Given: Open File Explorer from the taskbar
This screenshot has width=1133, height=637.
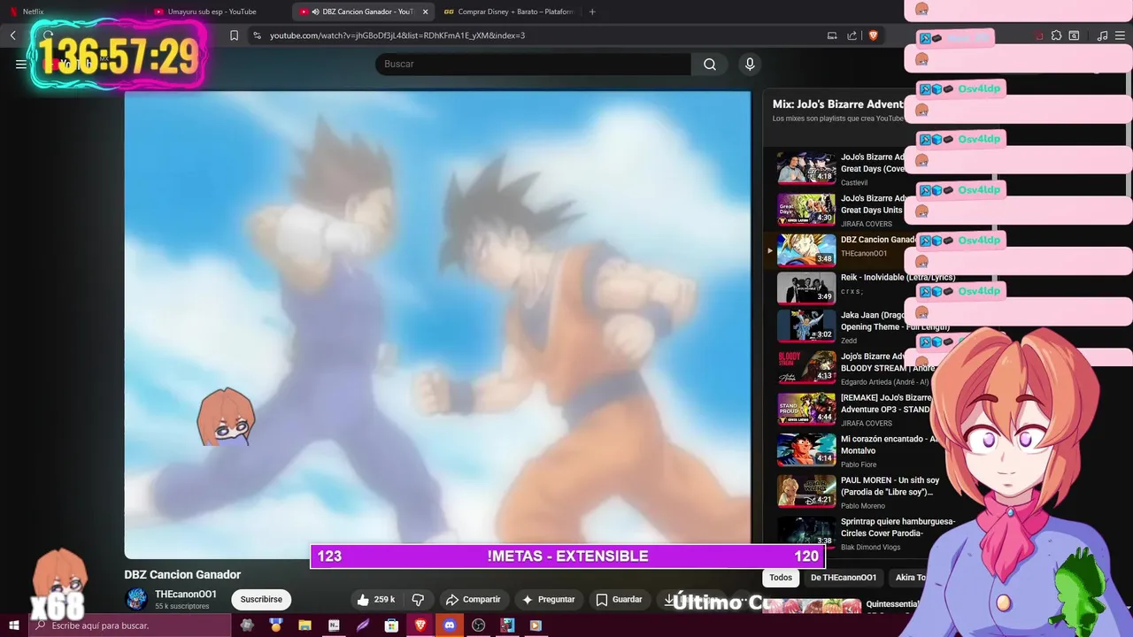Looking at the screenshot, I should click(x=304, y=625).
